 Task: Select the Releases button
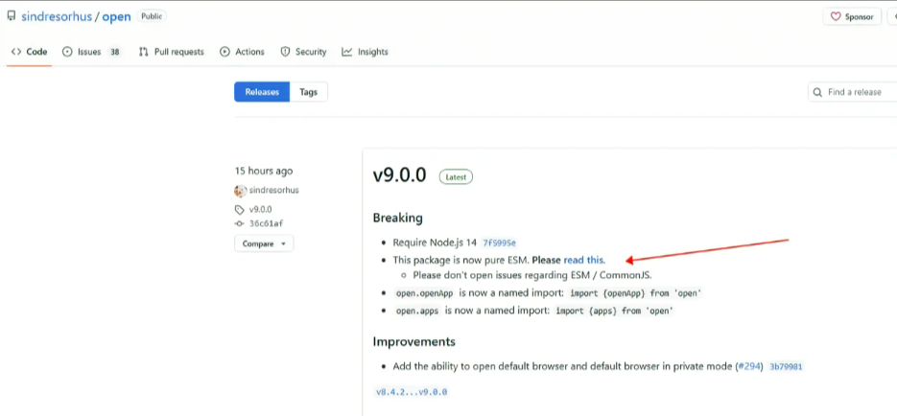(x=262, y=92)
